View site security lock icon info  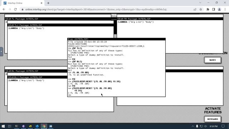22,9
